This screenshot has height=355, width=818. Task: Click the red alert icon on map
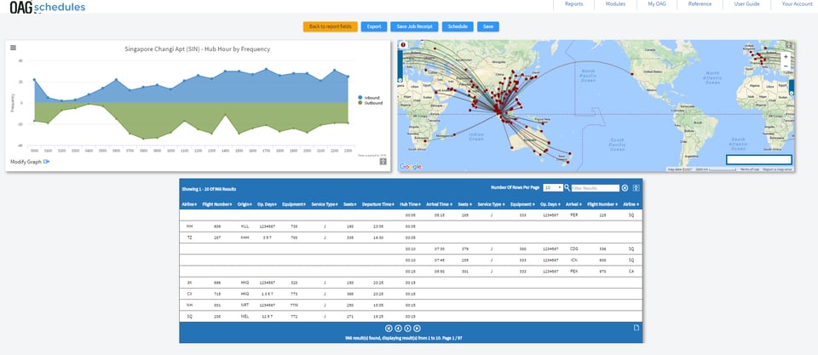[403, 45]
